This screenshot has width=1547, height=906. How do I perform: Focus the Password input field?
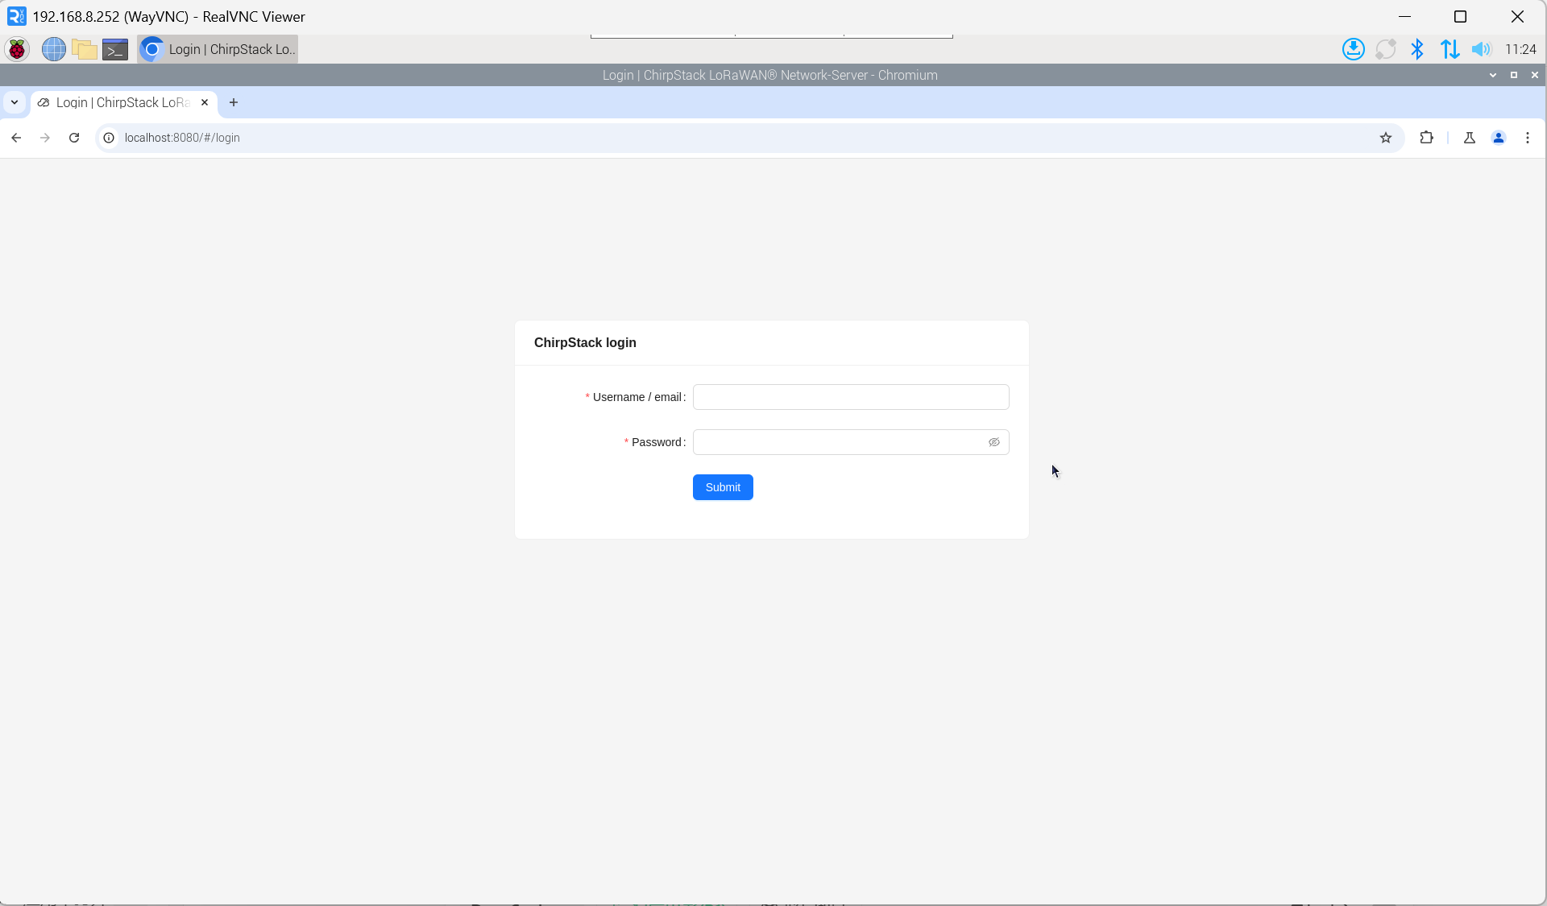coord(838,442)
